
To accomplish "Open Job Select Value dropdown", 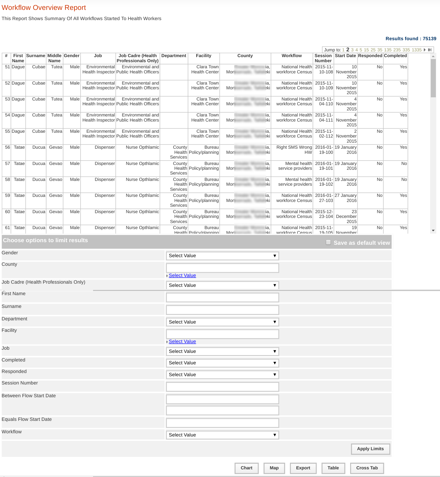I will click(x=222, y=351).
